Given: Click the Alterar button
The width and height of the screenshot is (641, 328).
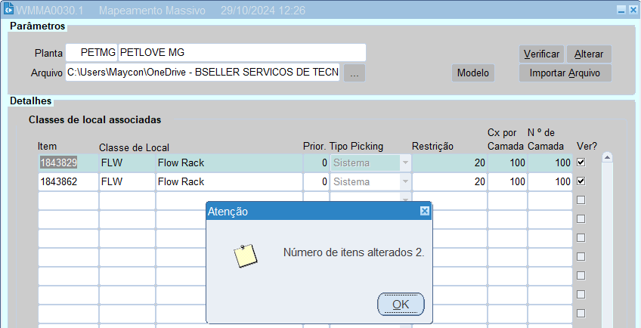Looking at the screenshot, I should pyautogui.click(x=589, y=54).
